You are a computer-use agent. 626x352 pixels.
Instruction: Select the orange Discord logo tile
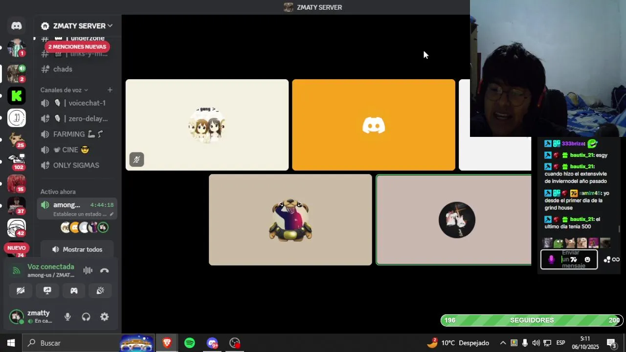point(374,125)
